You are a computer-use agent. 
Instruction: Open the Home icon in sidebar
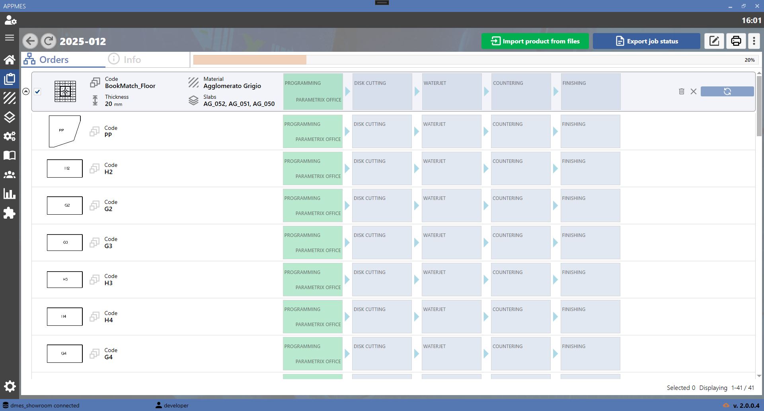pyautogui.click(x=10, y=60)
